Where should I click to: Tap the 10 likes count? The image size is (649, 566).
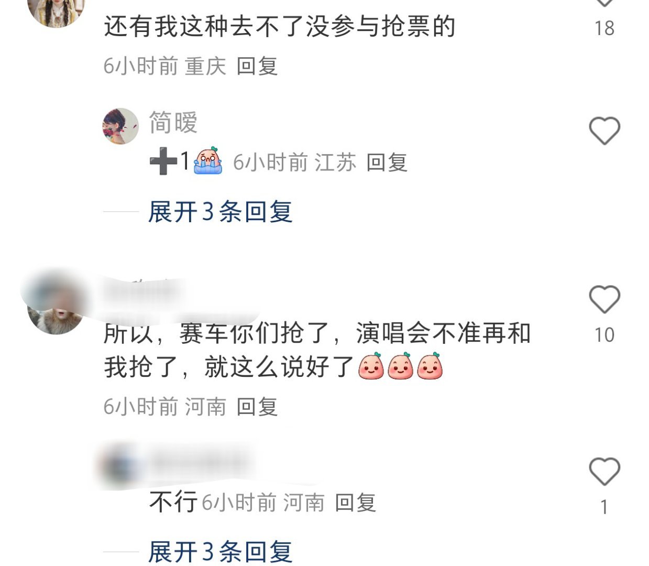pos(604,335)
